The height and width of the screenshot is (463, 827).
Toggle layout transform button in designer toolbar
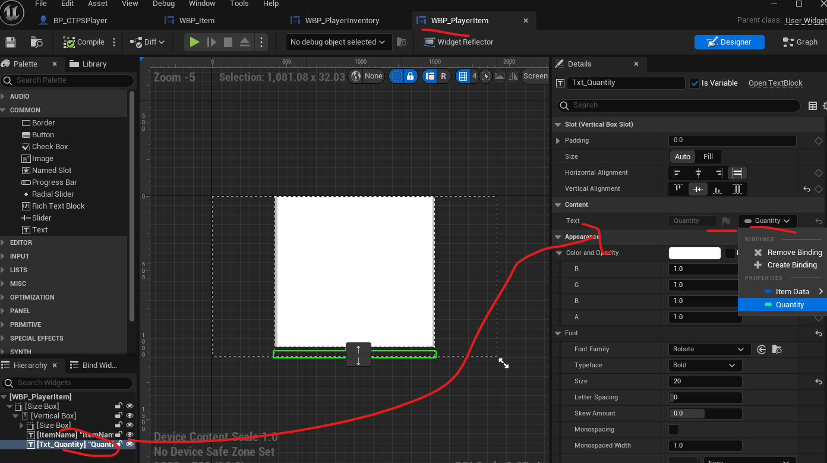[x=430, y=76]
